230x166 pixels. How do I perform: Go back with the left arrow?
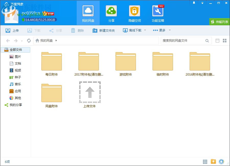pyautogui.click(x=8, y=41)
